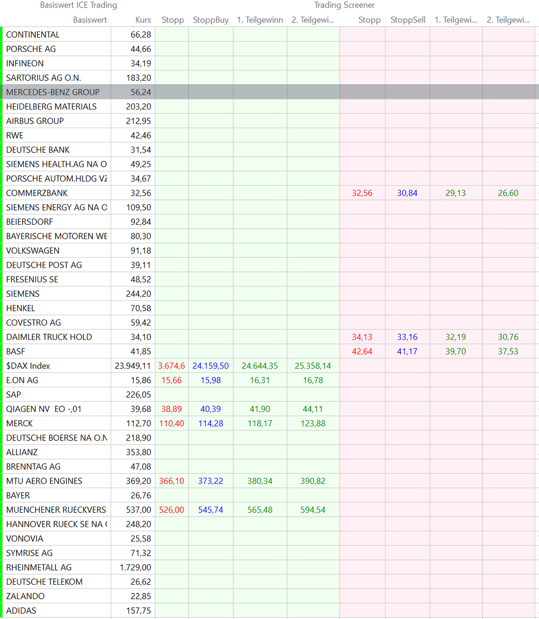Click BASF StoppSell value 41,17

point(407,352)
